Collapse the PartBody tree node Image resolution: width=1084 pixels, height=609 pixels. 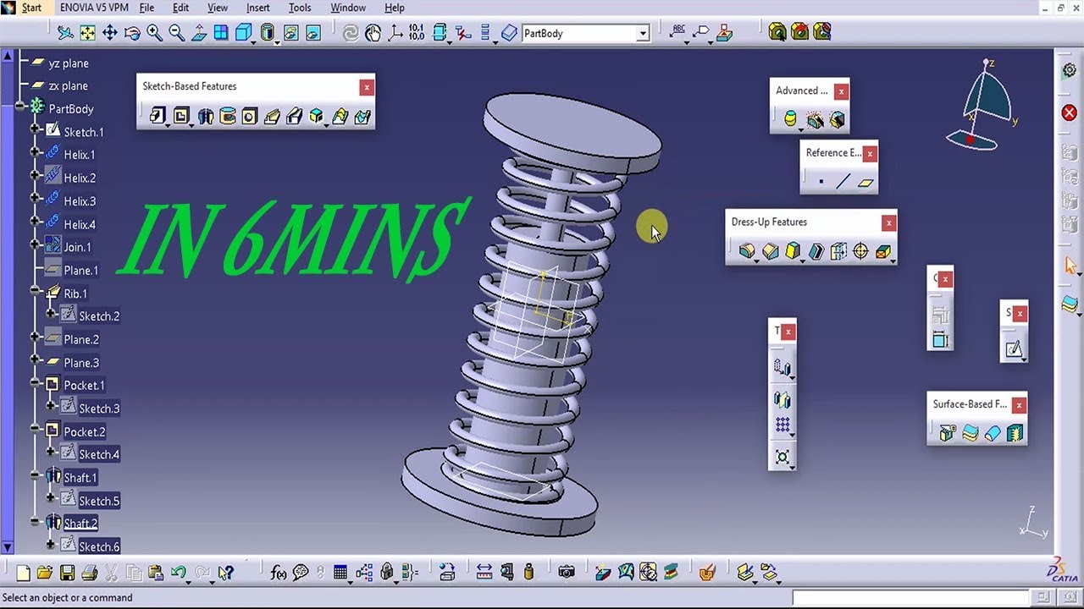click(x=19, y=107)
